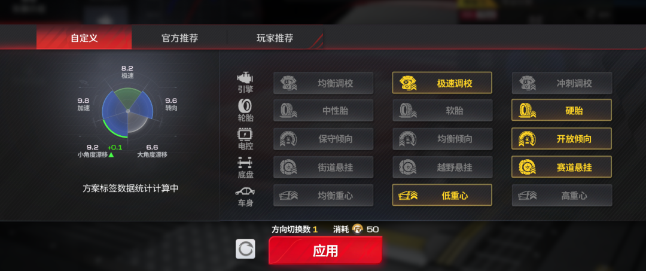Screen dimensions: 646x271
Task: Choose the 冲刺调校 engine tuning
Action: [562, 84]
